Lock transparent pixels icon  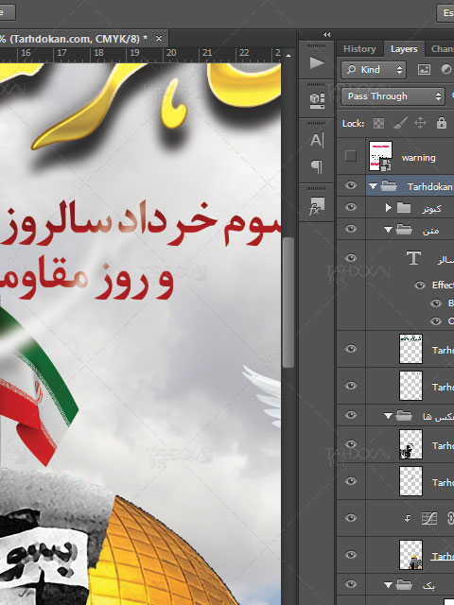click(378, 123)
